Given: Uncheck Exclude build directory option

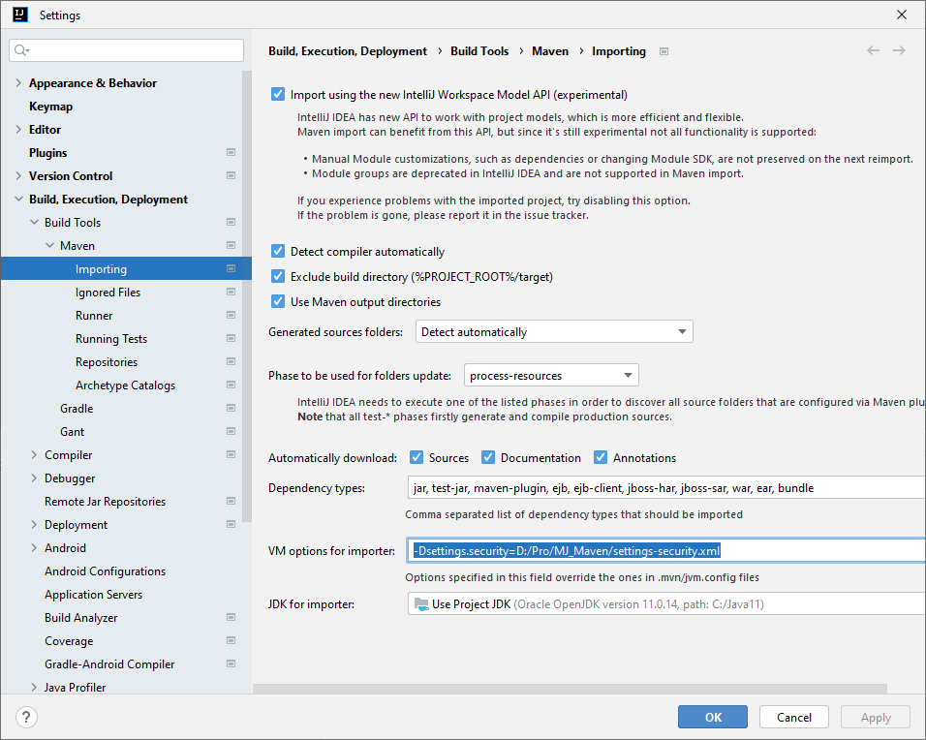Looking at the screenshot, I should coord(279,277).
